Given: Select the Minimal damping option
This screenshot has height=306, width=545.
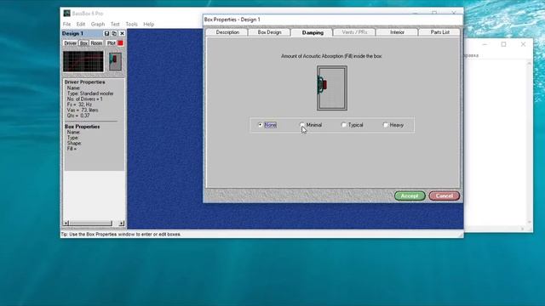Looking at the screenshot, I should click(x=311, y=125).
